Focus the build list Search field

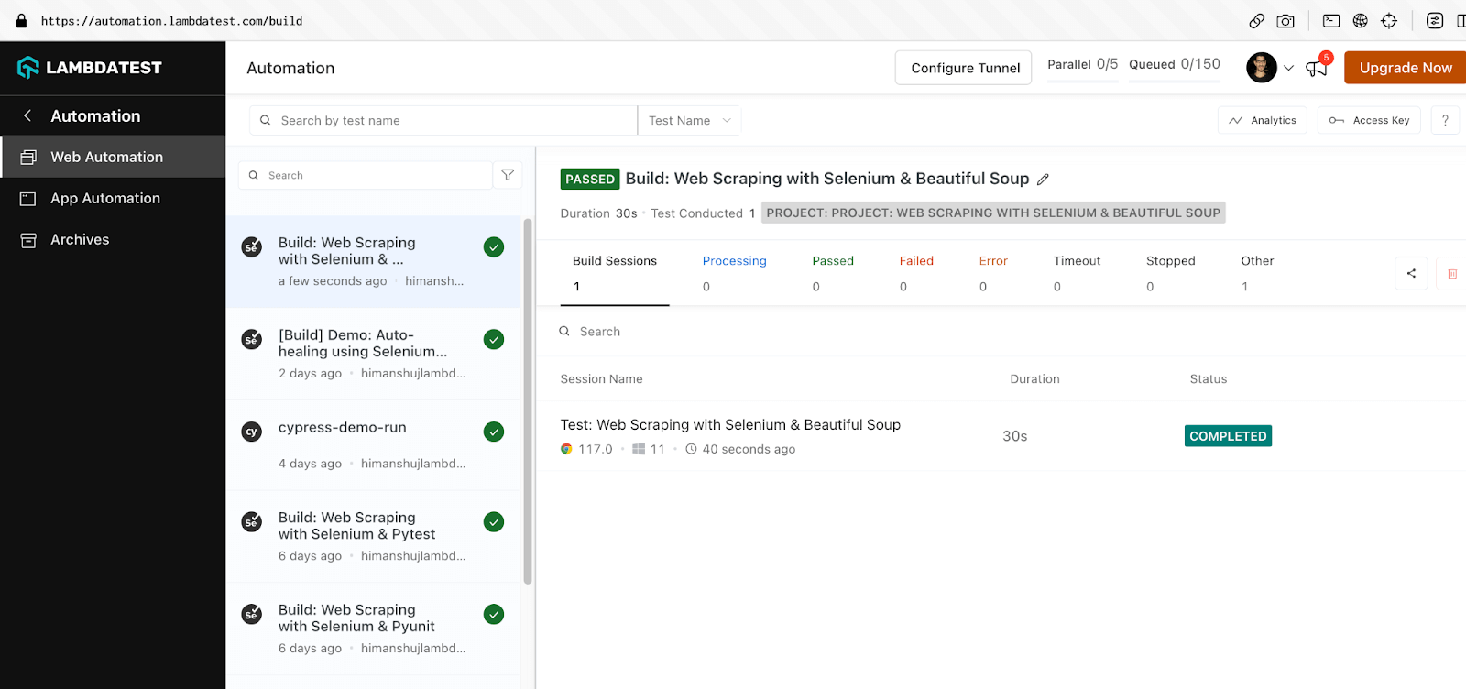pos(366,175)
